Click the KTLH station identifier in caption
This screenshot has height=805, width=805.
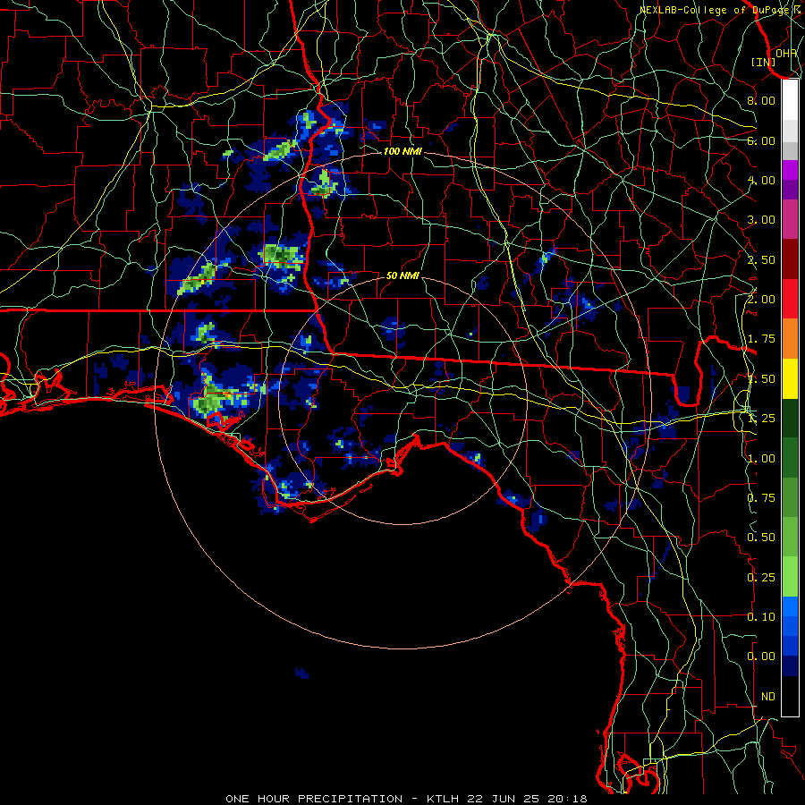tap(444, 799)
